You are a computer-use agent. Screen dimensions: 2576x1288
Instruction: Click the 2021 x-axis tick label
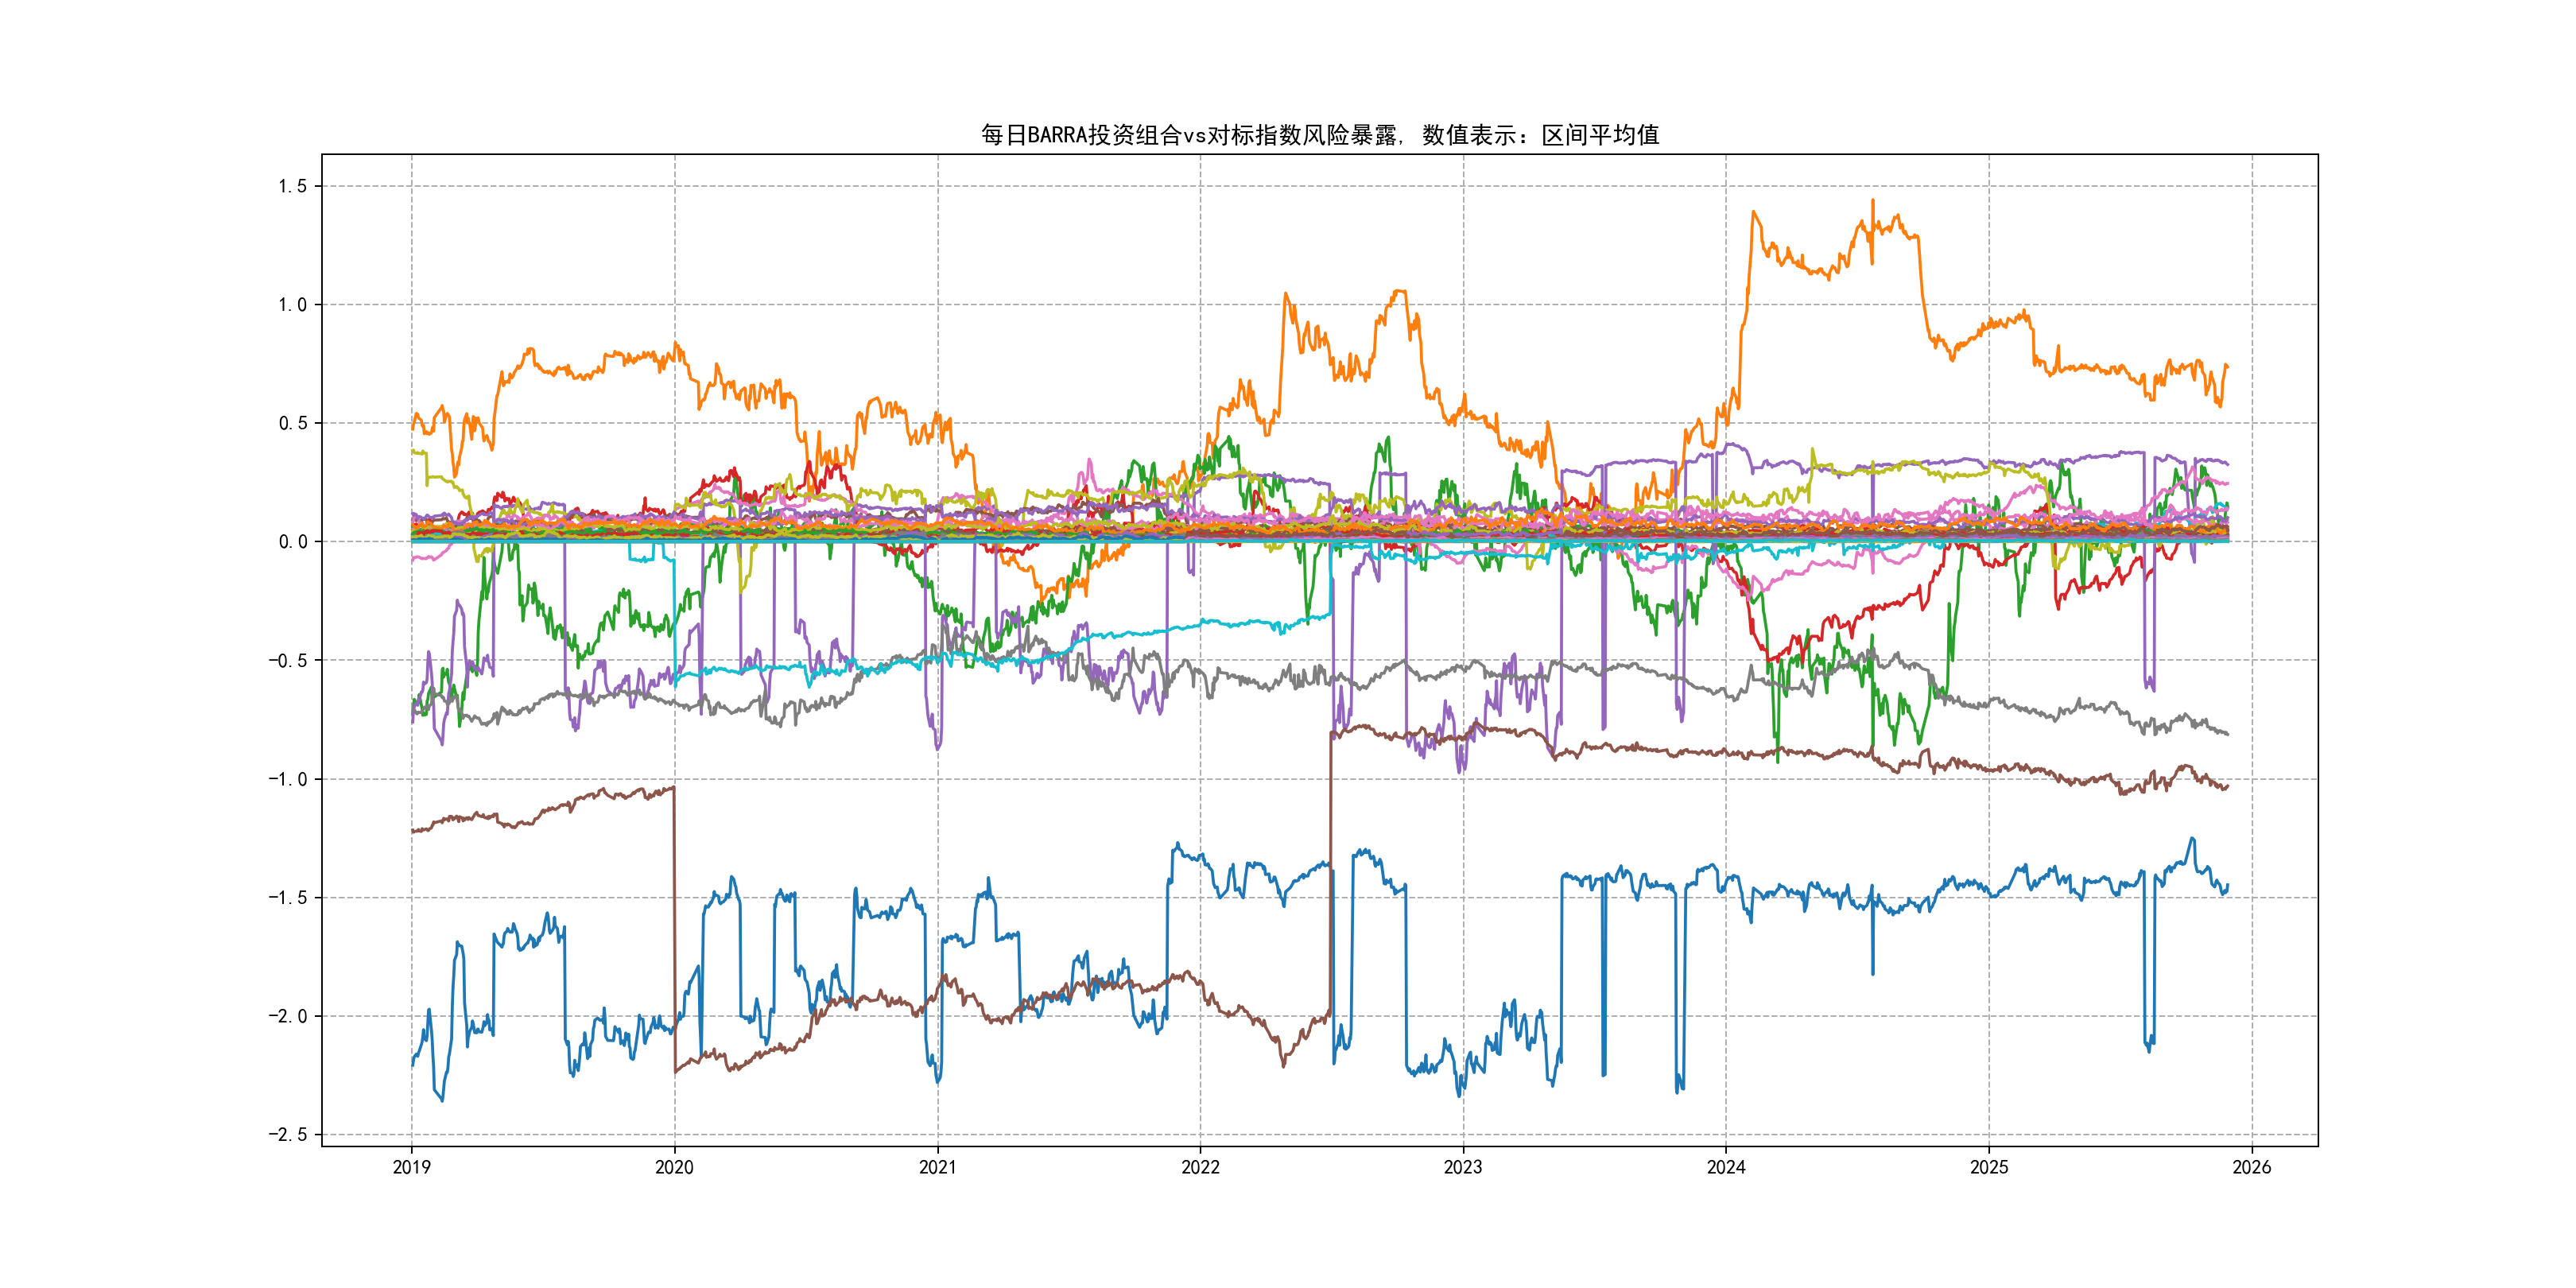[937, 1167]
